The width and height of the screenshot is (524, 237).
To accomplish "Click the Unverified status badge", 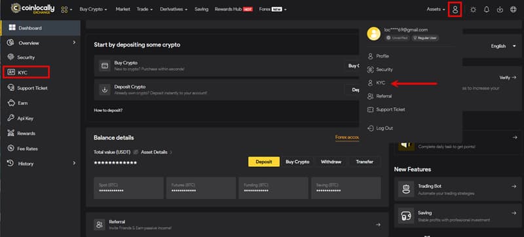I will click(397, 38).
